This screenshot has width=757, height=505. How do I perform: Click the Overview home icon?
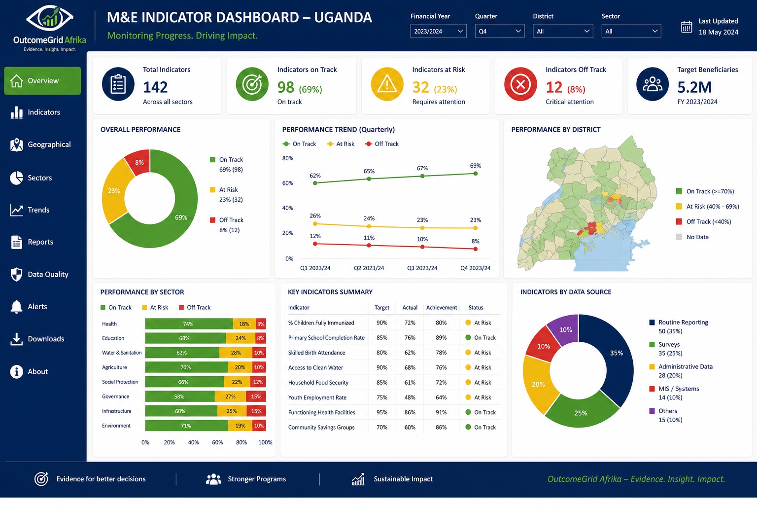[17, 81]
